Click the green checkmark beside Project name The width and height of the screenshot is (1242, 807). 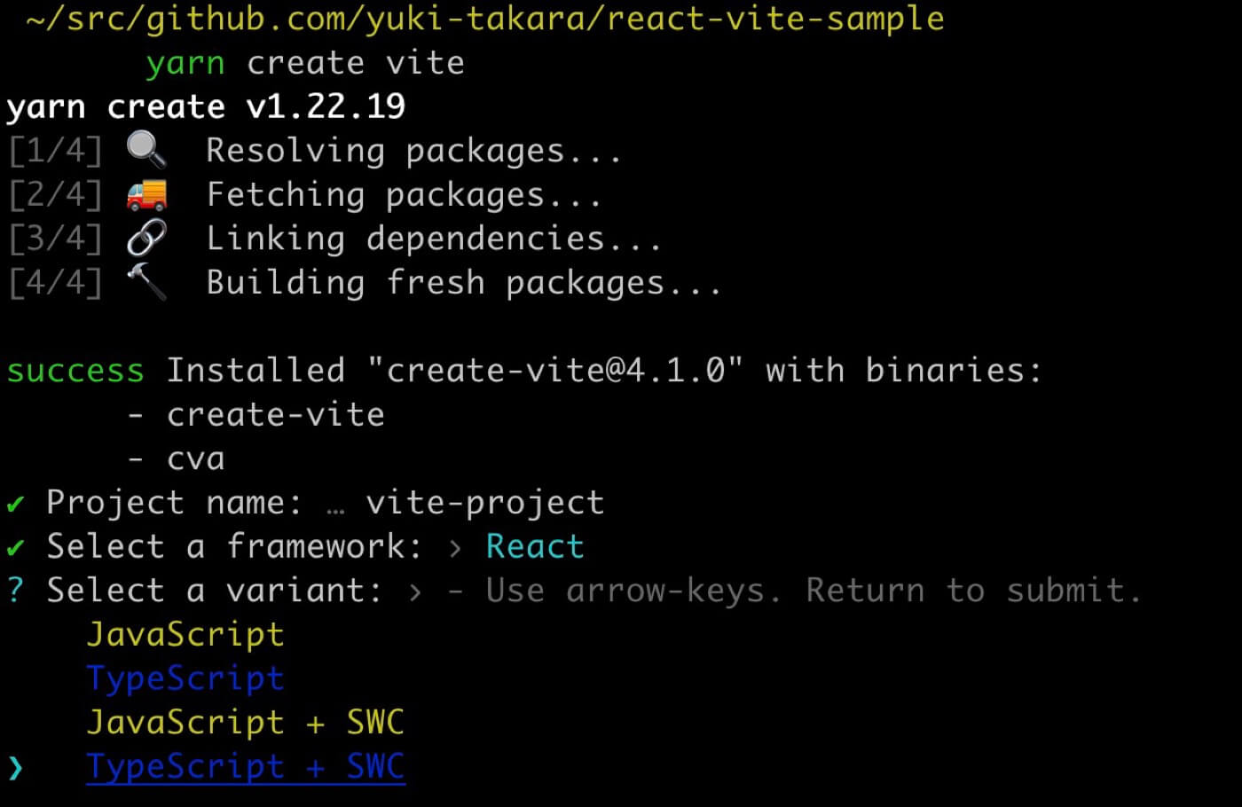pos(15,504)
